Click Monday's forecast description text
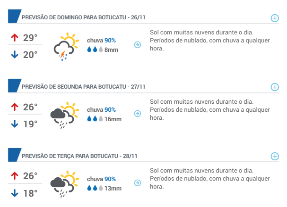Image resolution: width=287 pixels, height=207 pixels. coord(210,110)
